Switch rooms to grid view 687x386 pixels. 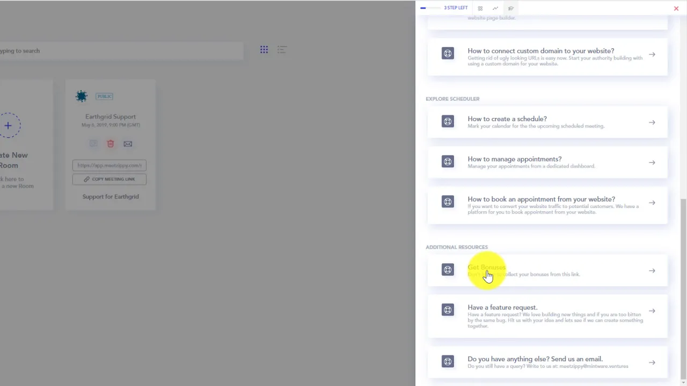click(264, 49)
